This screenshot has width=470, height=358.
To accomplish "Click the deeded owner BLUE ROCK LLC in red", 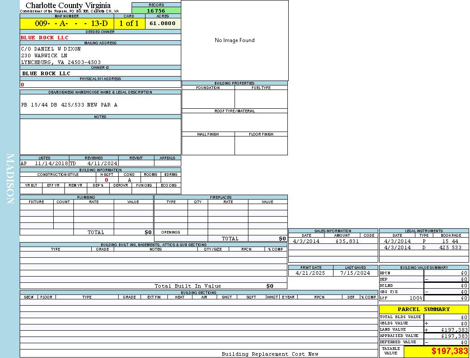I will point(45,38).
